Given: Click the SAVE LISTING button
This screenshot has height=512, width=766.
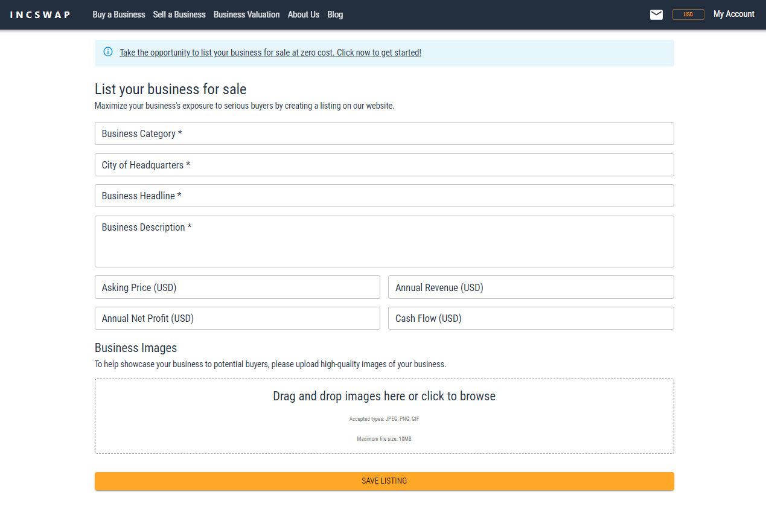Looking at the screenshot, I should point(384,481).
